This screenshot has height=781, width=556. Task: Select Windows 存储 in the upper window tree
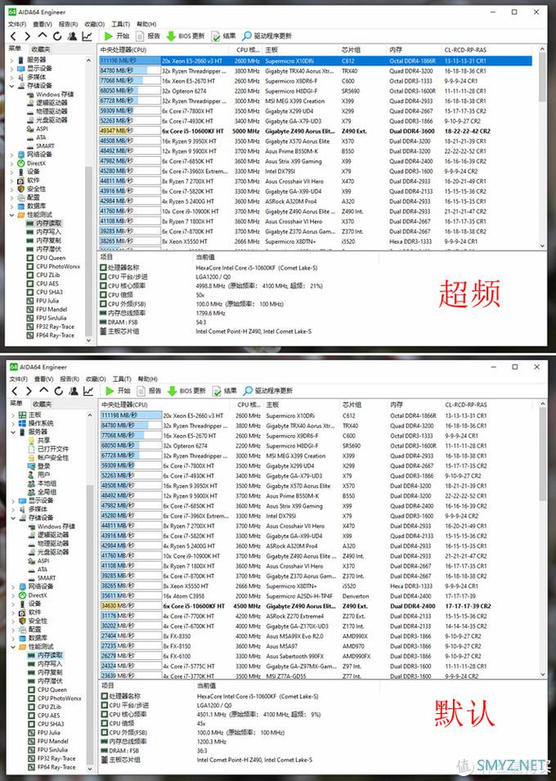pyautogui.click(x=54, y=94)
